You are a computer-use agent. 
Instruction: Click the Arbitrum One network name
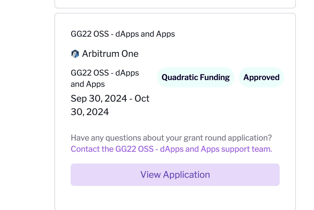pos(110,54)
